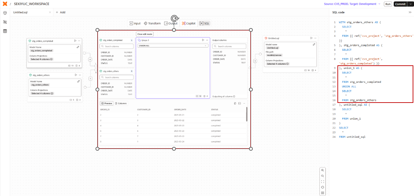The width and height of the screenshot is (414, 196).
Task: Open more options on stg_orders_completed node
Action: click(x=79, y=41)
